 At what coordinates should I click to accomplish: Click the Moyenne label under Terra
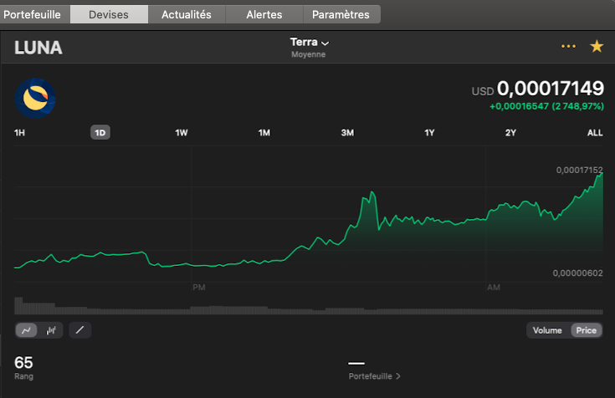point(308,54)
